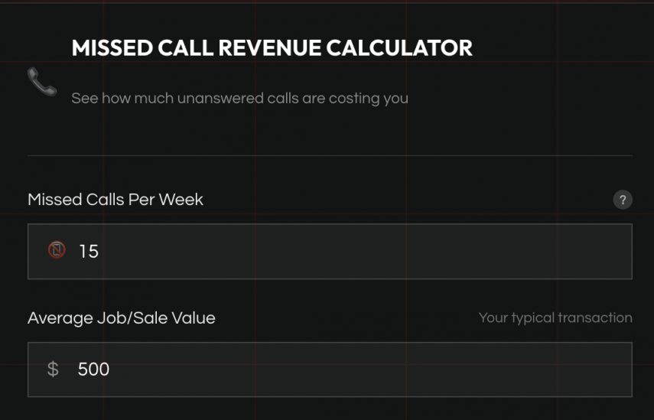Click the word "Week" in the first label

(x=184, y=200)
